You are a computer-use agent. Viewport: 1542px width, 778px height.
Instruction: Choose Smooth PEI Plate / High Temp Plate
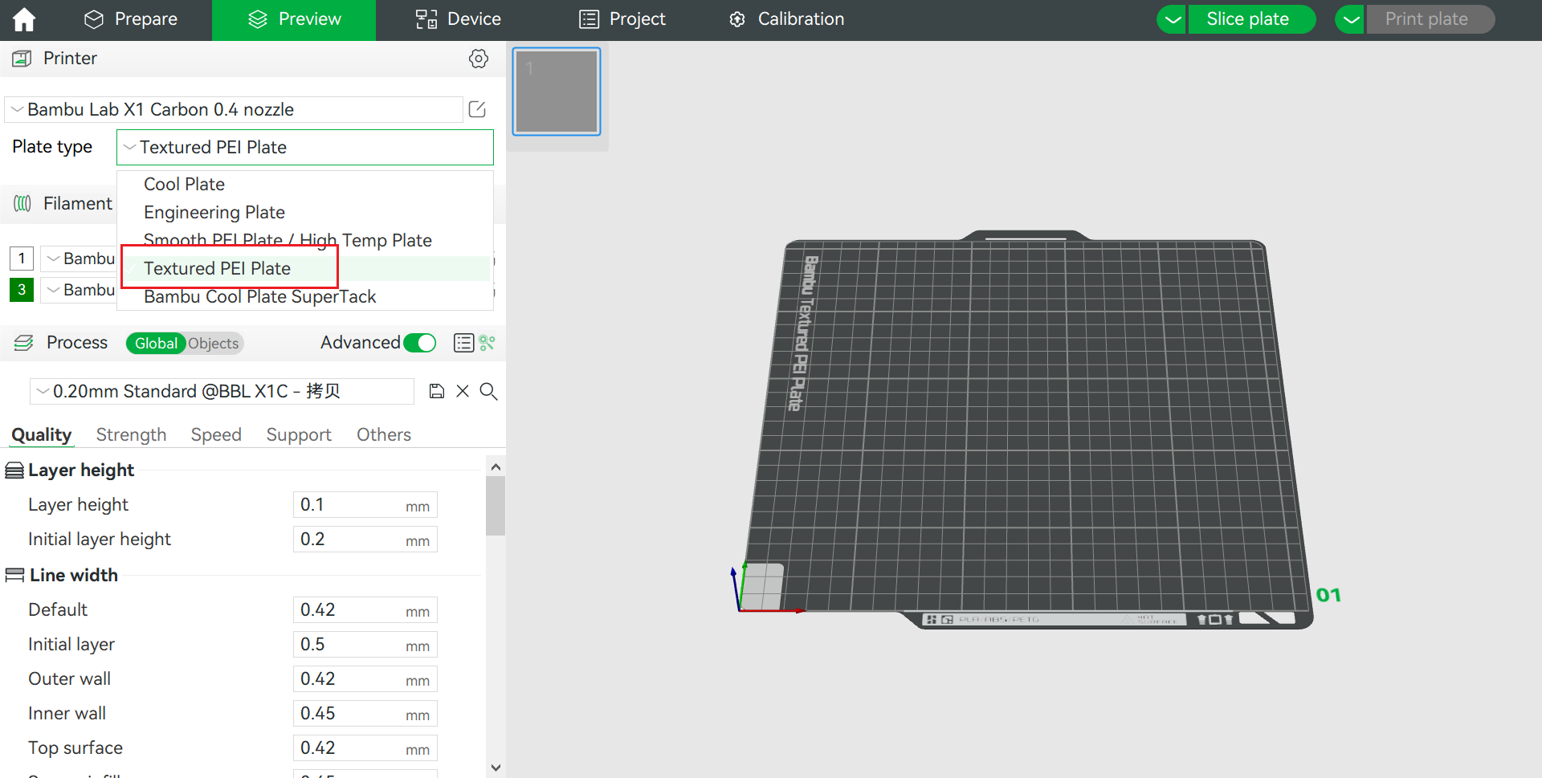pos(305,240)
